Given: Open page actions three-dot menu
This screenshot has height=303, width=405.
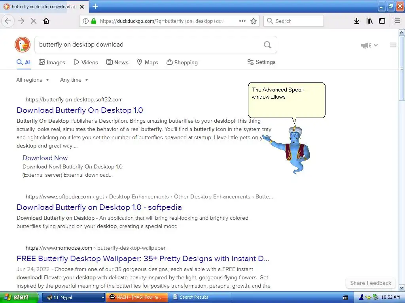Looking at the screenshot, I should click(242, 21).
